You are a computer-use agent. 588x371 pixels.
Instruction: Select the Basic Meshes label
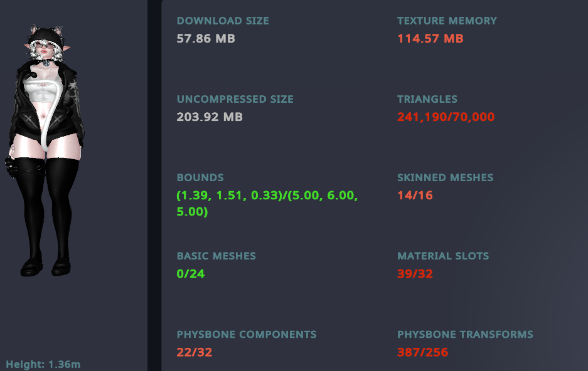point(216,256)
